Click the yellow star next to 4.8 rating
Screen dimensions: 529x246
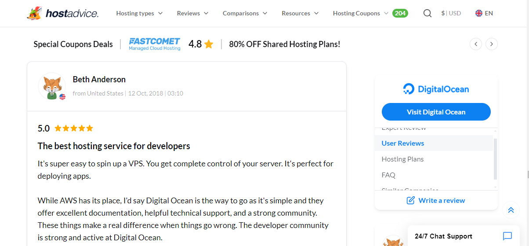point(209,44)
